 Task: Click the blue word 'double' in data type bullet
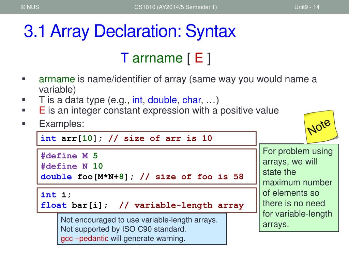coord(162,100)
